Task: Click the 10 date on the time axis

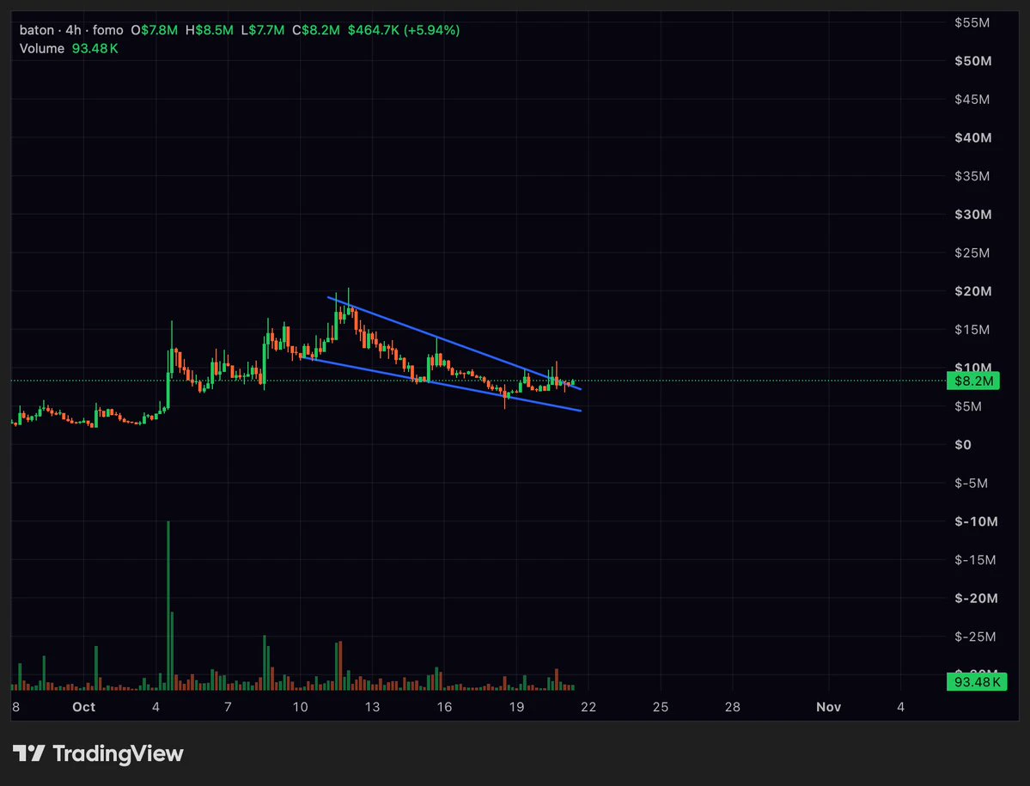Action: pyautogui.click(x=300, y=707)
